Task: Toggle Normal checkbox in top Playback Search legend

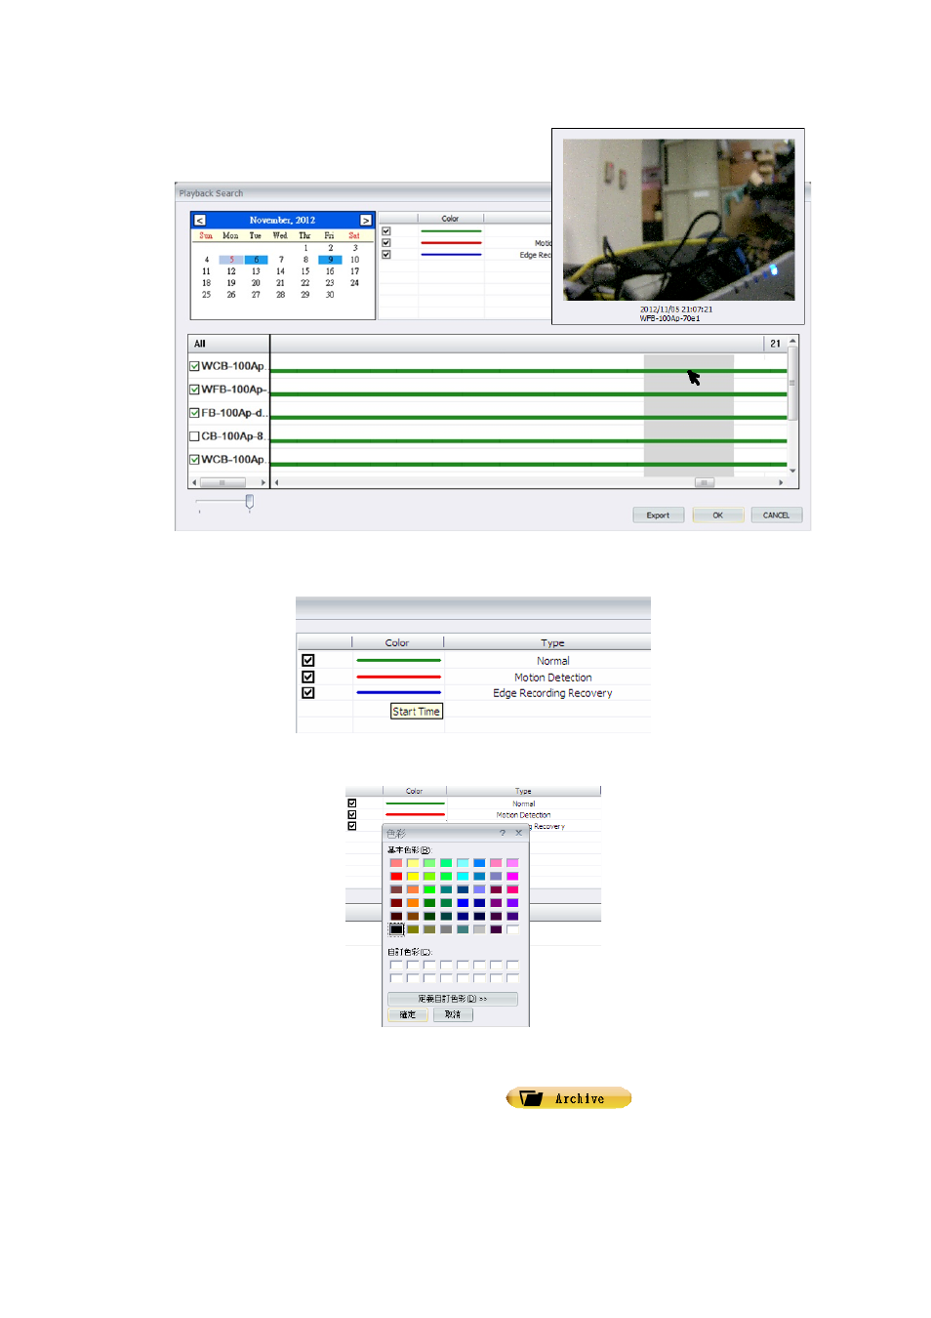Action: (x=386, y=231)
